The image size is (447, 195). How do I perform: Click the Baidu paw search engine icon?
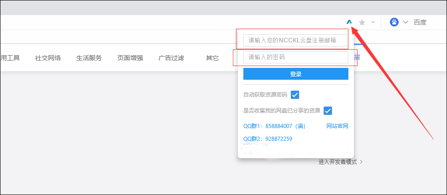394,22
